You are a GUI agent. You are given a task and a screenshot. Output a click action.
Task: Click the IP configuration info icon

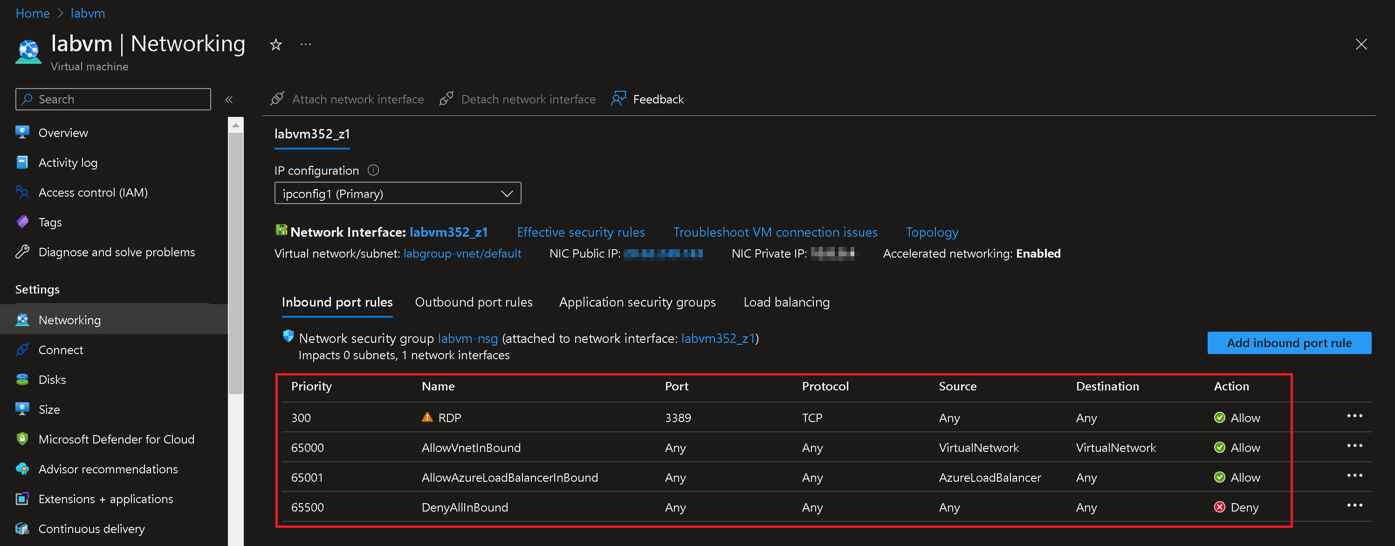click(x=373, y=171)
